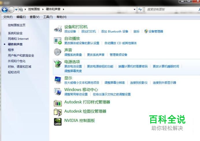Click the Windows Mobility Center icon
Image resolution: width=200 pixels, height=141 pixels.
[x=58, y=92]
